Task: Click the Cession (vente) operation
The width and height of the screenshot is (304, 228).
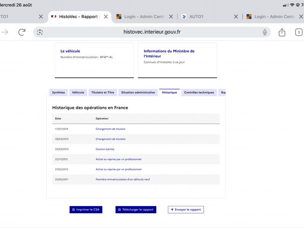Action: pyautogui.click(x=105, y=149)
